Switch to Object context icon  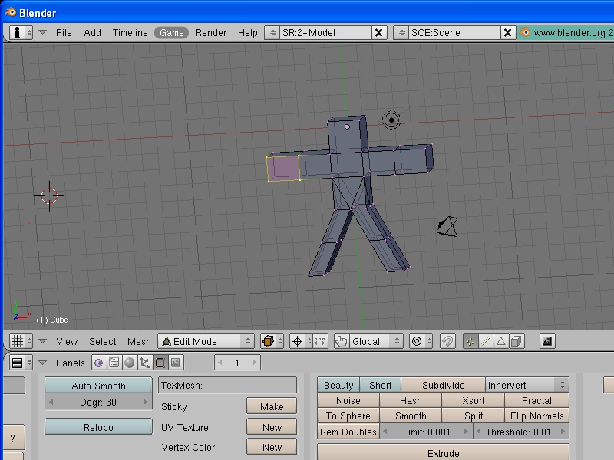tap(144, 363)
